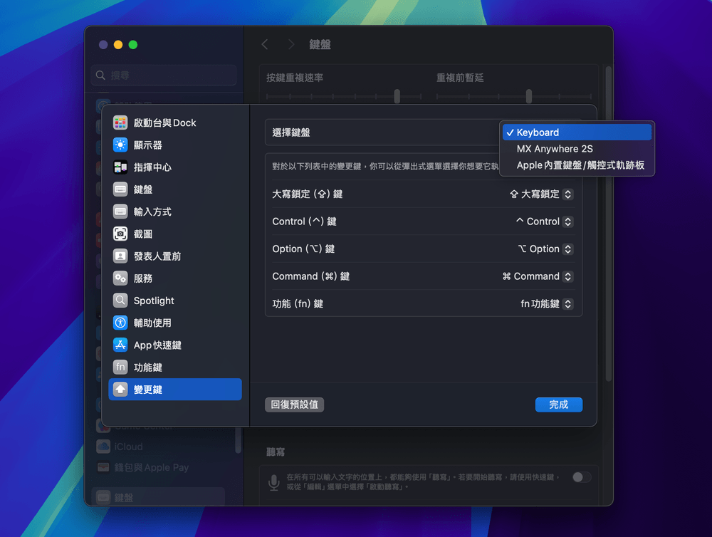712x537 pixels.
Task: Click the 錢包與Apple Pay icon
Action: (103, 467)
